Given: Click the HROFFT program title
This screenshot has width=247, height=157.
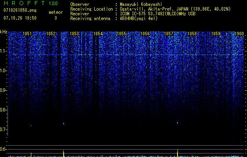Looking at the screenshot, I should click(24, 3).
